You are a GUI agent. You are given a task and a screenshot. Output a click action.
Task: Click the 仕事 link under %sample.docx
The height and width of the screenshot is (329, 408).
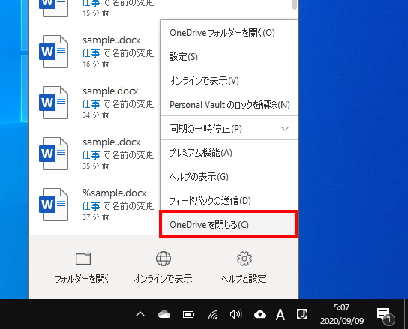point(91,206)
